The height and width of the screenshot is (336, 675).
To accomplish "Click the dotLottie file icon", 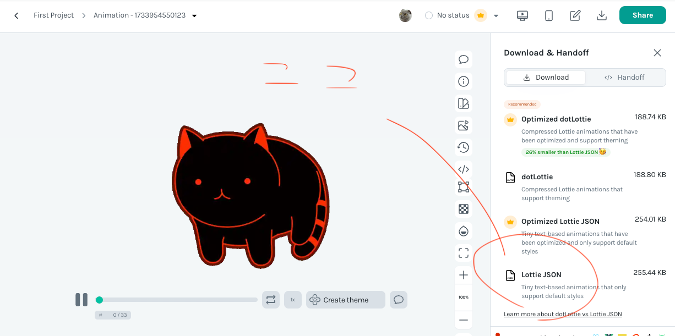I will click(x=510, y=177).
